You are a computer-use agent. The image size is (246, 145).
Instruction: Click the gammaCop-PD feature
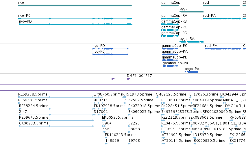170,60
